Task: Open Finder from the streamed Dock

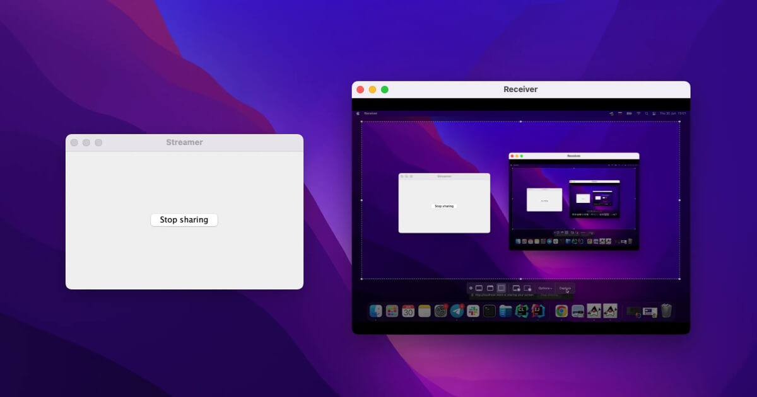Action: (x=375, y=311)
